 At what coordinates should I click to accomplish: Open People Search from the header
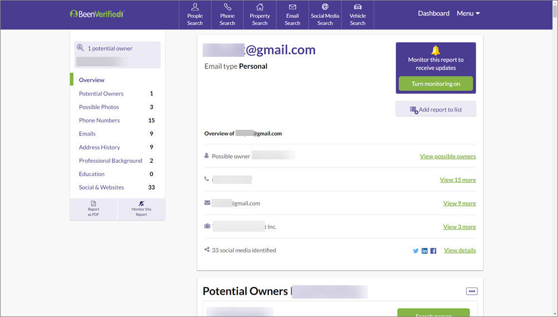point(195,14)
